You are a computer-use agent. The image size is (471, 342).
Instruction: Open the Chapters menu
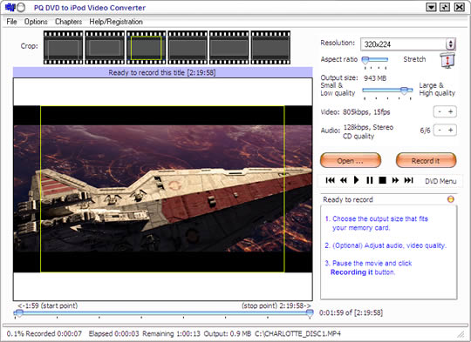click(x=69, y=22)
